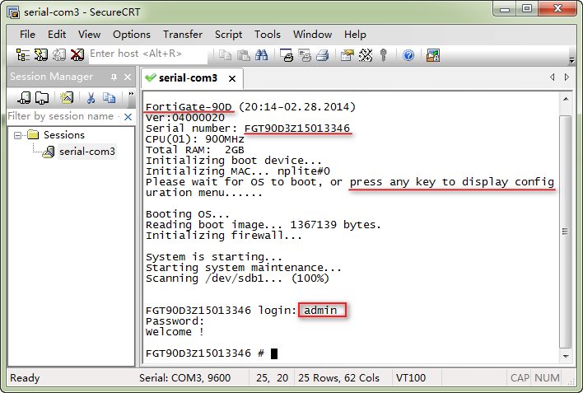Open the Window menu
This screenshot has height=393, width=583.
pos(312,35)
